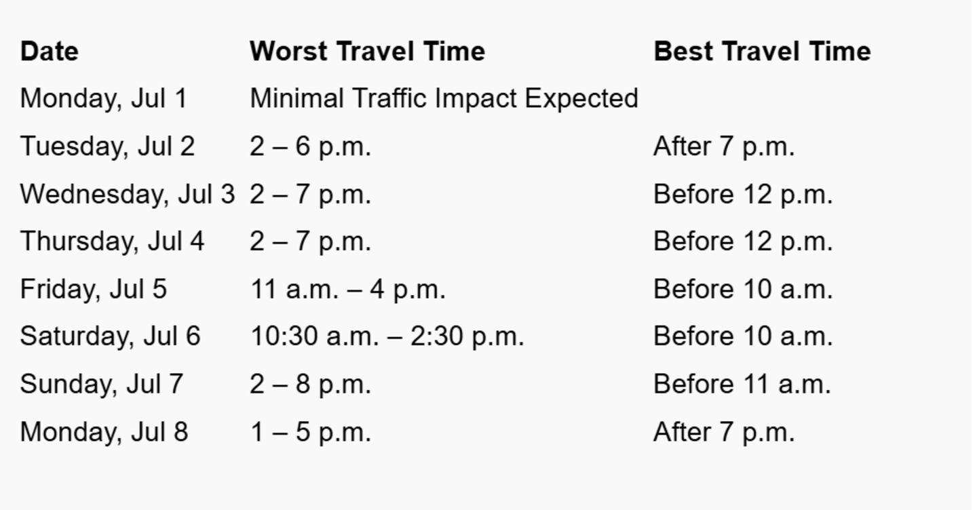The image size is (977, 510).
Task: Select the Wednesday, Jul 3 date cell
Action: pyautogui.click(x=127, y=194)
